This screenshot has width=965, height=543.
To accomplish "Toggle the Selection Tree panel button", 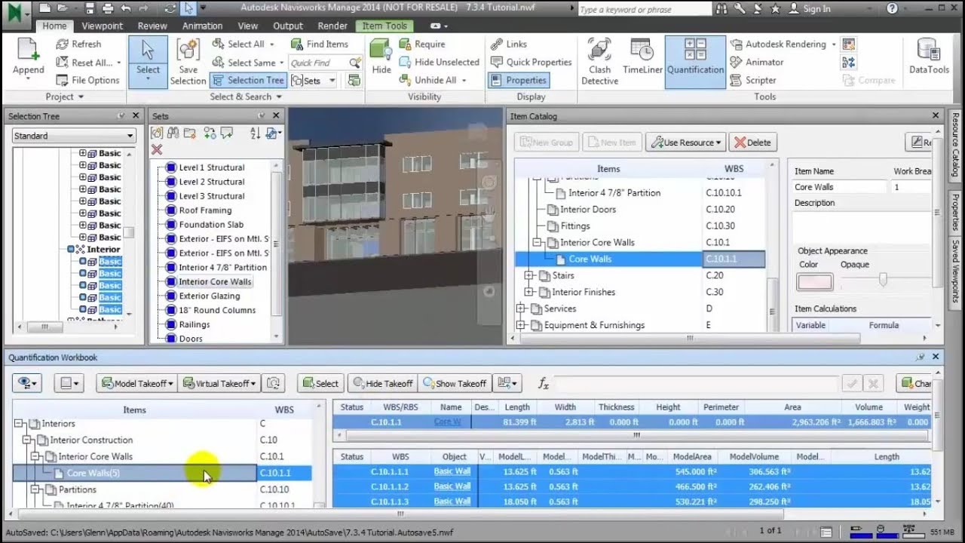I will point(247,81).
